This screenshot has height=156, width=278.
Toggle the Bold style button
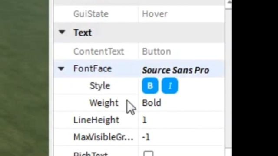click(x=150, y=86)
